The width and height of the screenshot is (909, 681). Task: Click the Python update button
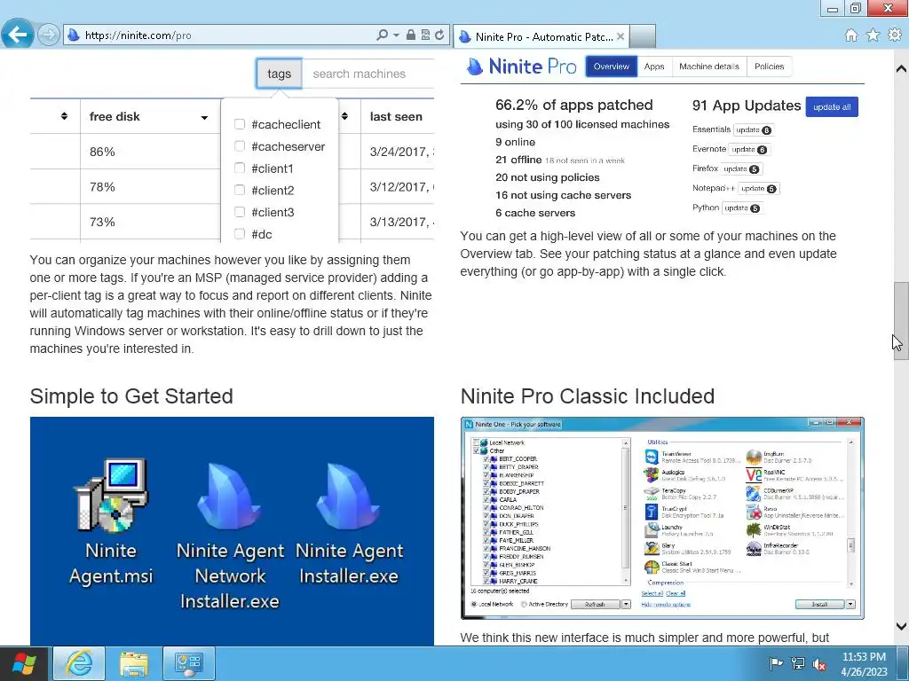(x=742, y=208)
